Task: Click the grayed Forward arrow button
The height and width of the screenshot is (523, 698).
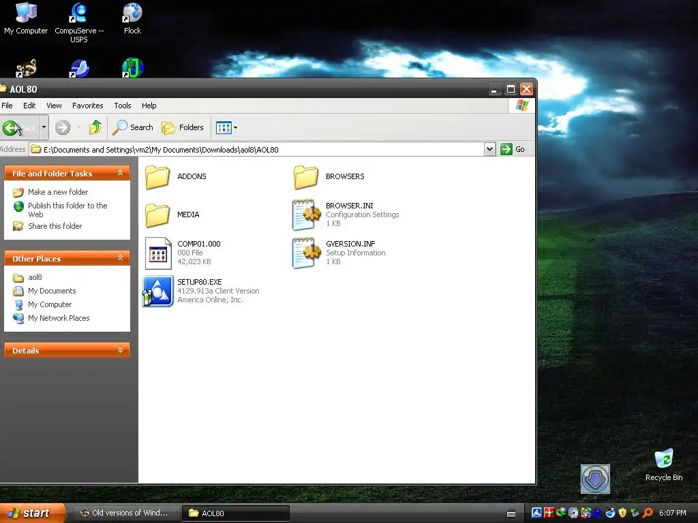Action: tap(63, 127)
